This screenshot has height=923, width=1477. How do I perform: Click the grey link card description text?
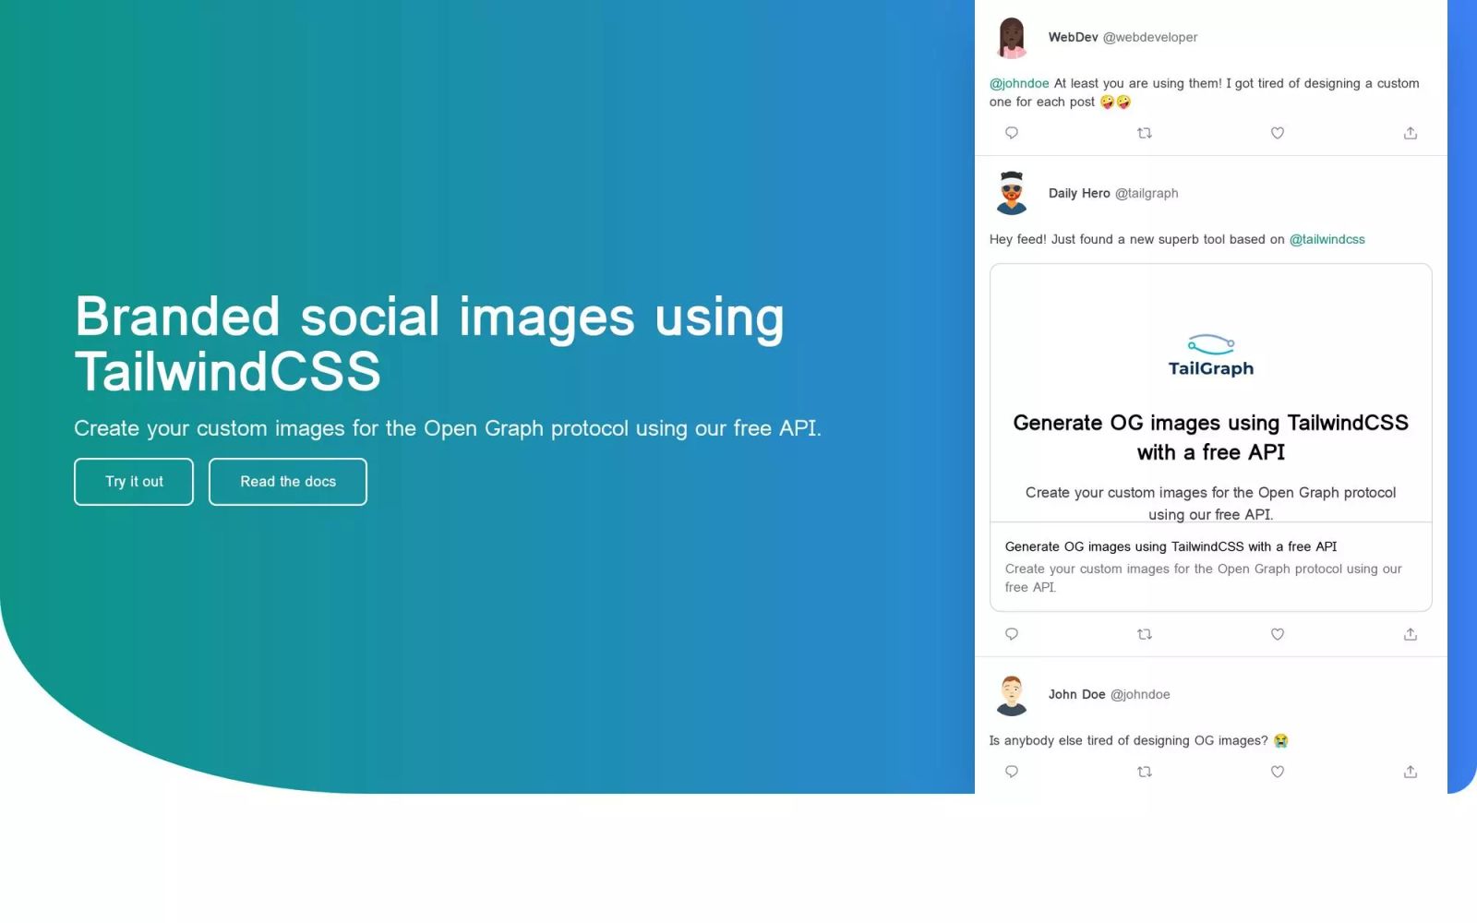point(1203,578)
